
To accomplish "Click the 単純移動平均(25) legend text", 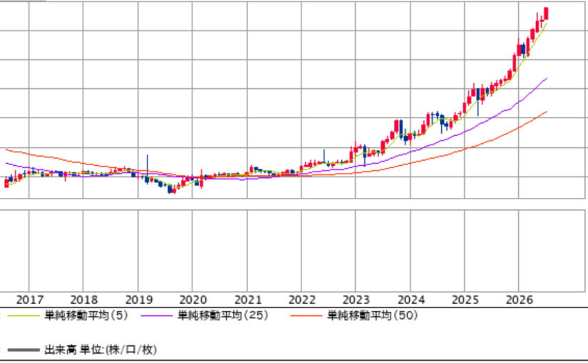I will (x=223, y=315).
